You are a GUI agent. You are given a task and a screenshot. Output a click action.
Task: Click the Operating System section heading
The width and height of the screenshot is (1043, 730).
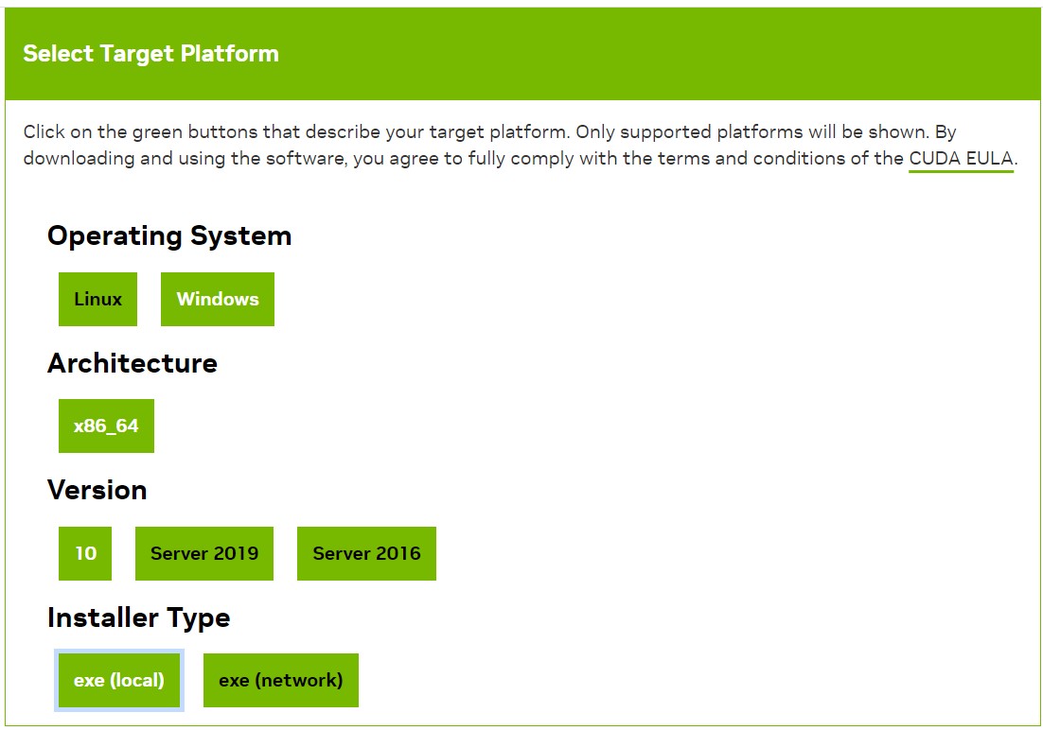click(169, 235)
